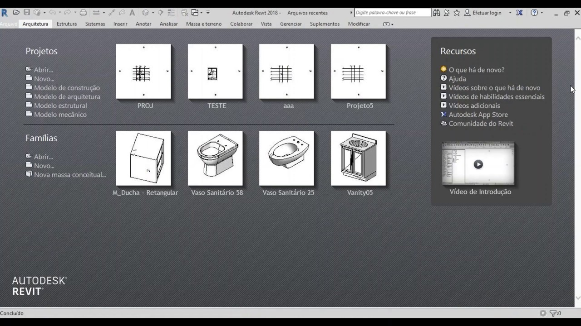Viewport: 581px width, 326px height.
Task: Expand the Measure tool dropdown arrow
Action: (x=104, y=13)
